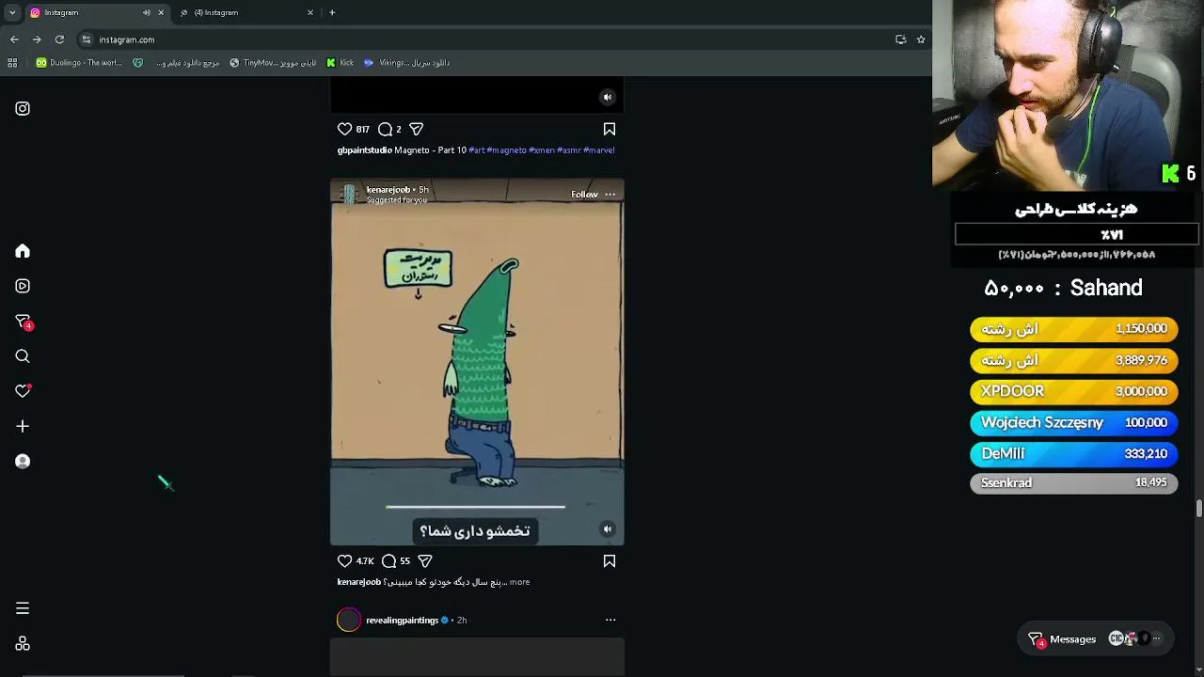Bookmark the gbpaintstudio Magneto post
The width and height of the screenshot is (1204, 677).
coord(610,129)
